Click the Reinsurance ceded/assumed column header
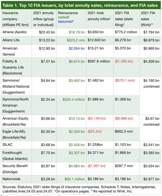Viewport: 162px width, 196px height. coord(71,19)
